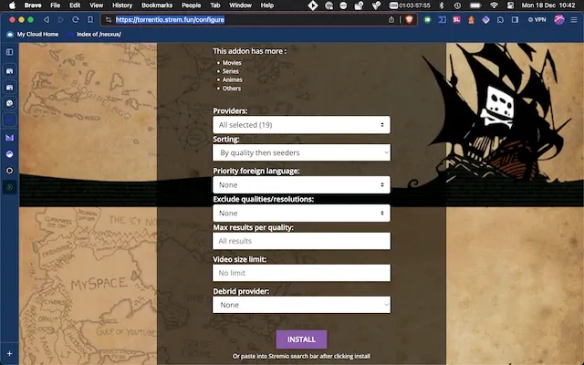Click the Bluetooth menu bar icon
This screenshot has width=584, height=365.
pyautogui.click(x=442, y=5)
